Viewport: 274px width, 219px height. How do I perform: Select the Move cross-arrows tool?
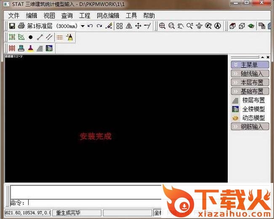click(x=138, y=26)
